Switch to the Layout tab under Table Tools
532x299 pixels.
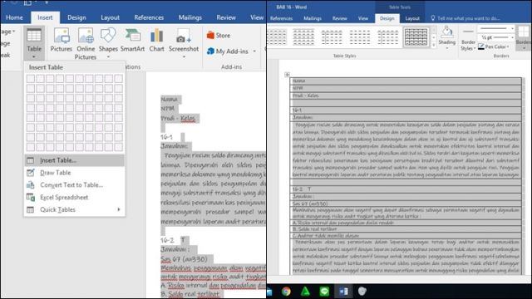(x=412, y=18)
